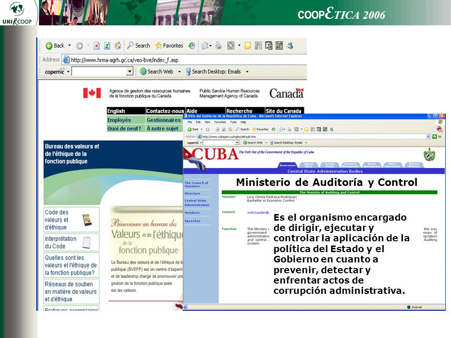Click yellow note icon in the Canada browser toolbar
The image size is (451, 338).
(x=248, y=46)
